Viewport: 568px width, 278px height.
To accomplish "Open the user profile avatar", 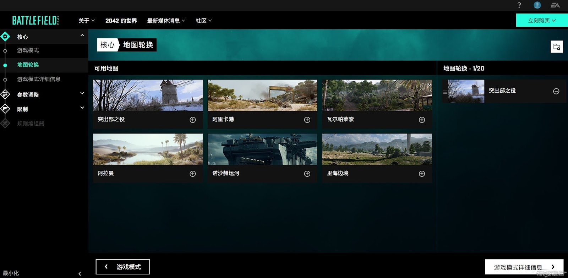I will click(x=537, y=5).
